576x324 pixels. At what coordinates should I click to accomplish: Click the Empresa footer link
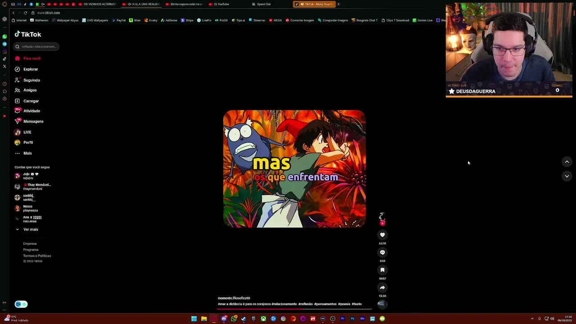(x=30, y=244)
